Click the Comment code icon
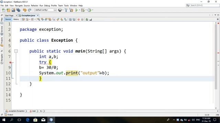220x123 pixels. (x=87, y=19)
